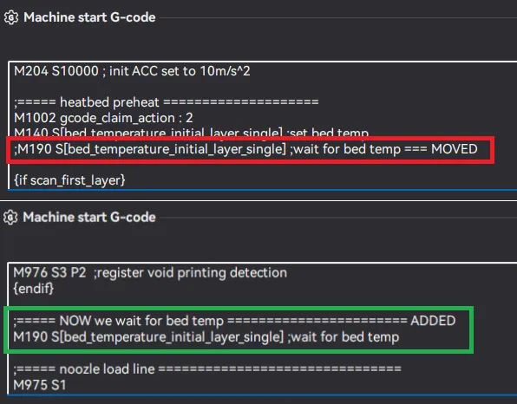Click the NOW we wait for bed temp comment
The width and height of the screenshot is (517, 404).
pos(234,321)
